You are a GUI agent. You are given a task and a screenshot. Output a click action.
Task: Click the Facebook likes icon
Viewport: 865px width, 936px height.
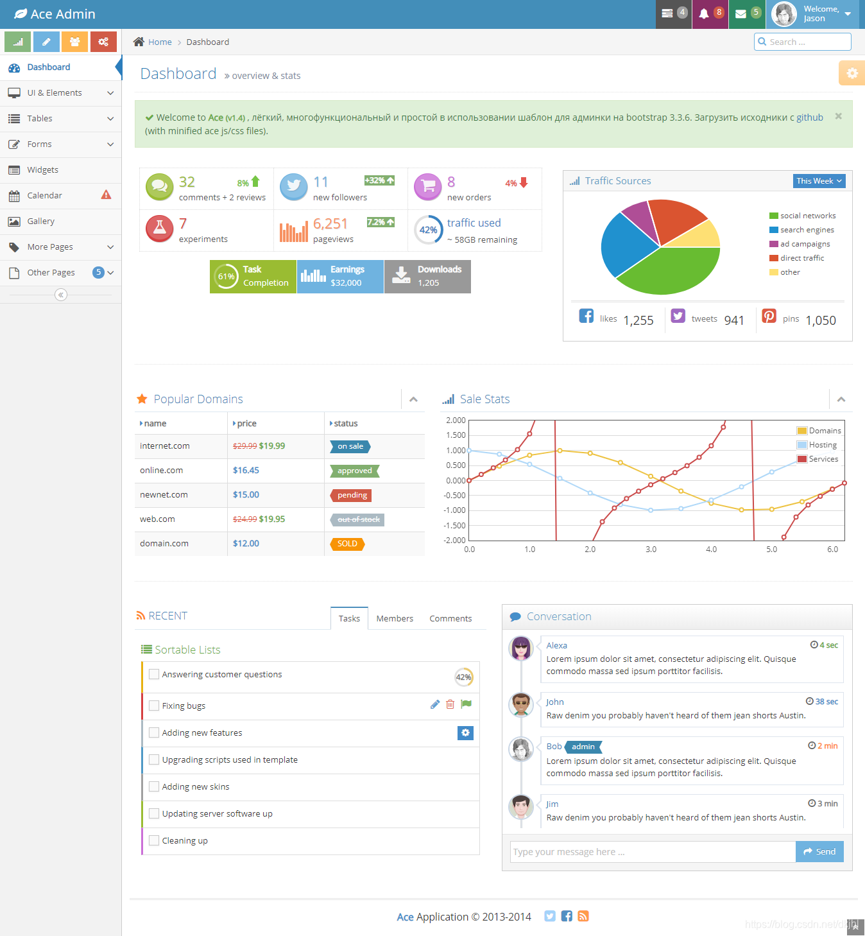click(587, 316)
